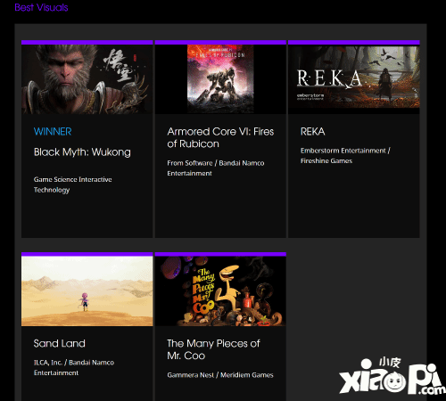Click ILCA, Inc. / Bandai Namco Entertainment text
This screenshot has height=401, width=446.
click(x=74, y=368)
